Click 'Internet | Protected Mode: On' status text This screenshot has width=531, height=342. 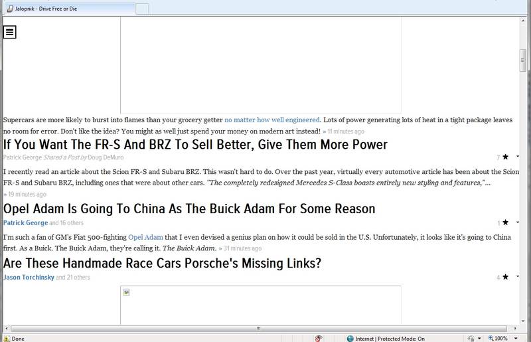[x=390, y=339]
